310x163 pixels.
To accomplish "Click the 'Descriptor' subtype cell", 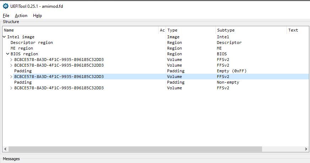I will tap(229, 43).
